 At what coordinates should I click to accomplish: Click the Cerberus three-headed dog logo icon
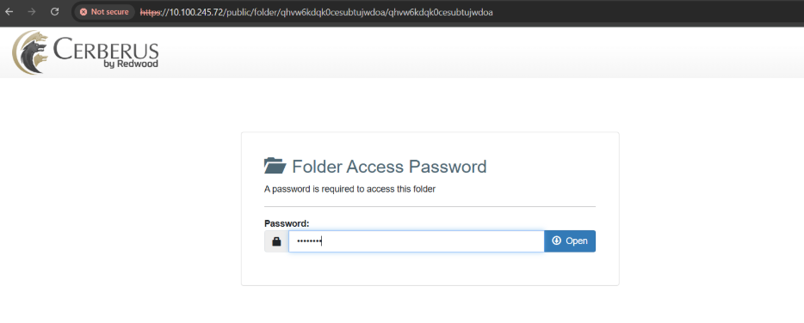30,52
